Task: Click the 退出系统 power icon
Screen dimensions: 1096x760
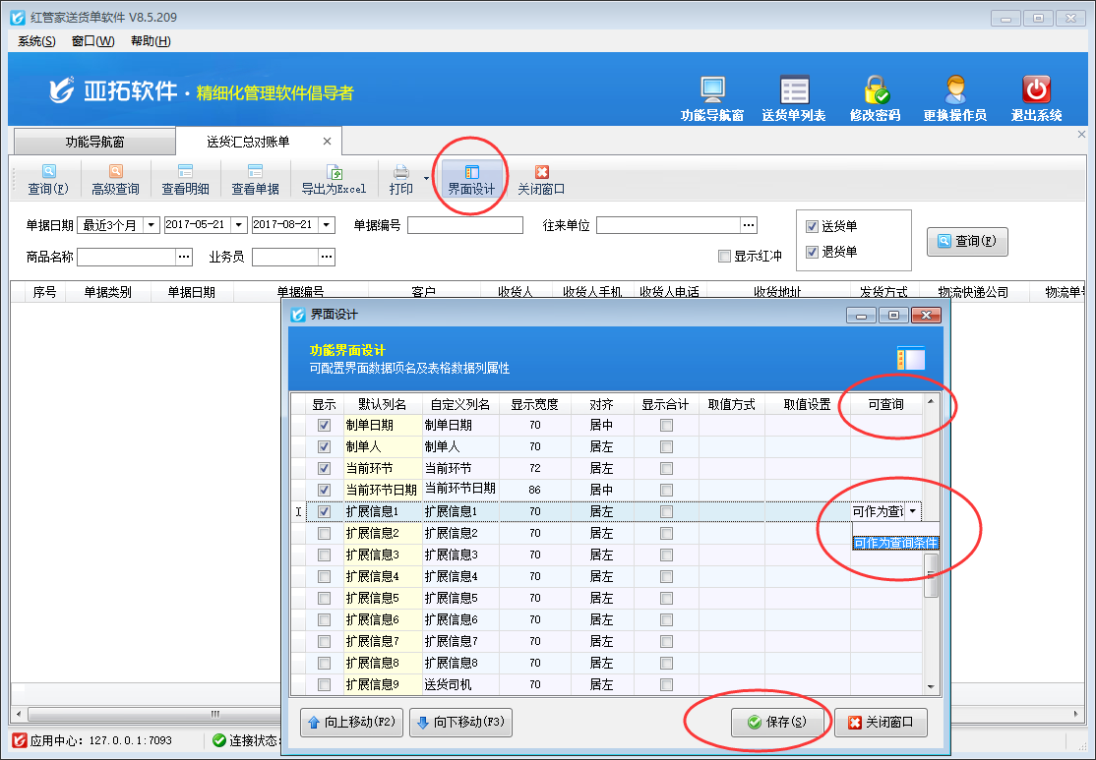Action: (1036, 90)
